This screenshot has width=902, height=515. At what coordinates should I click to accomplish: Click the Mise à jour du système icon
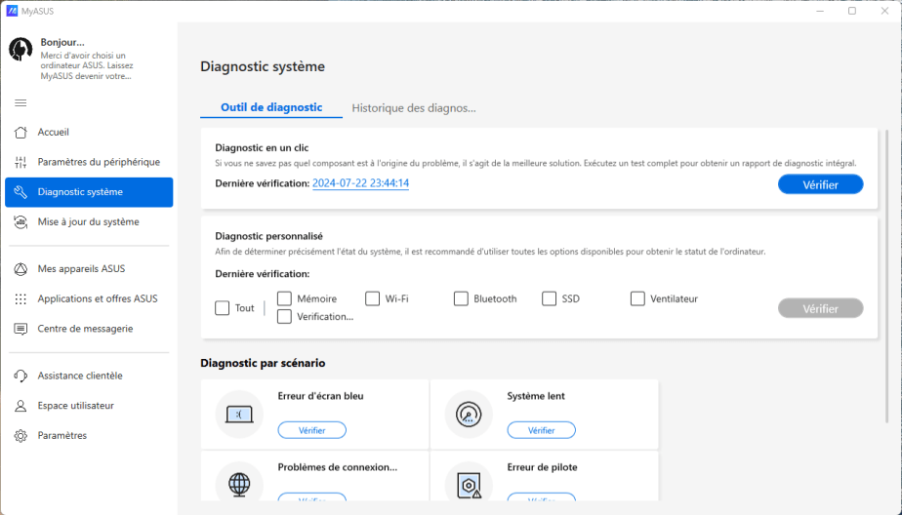[20, 221]
